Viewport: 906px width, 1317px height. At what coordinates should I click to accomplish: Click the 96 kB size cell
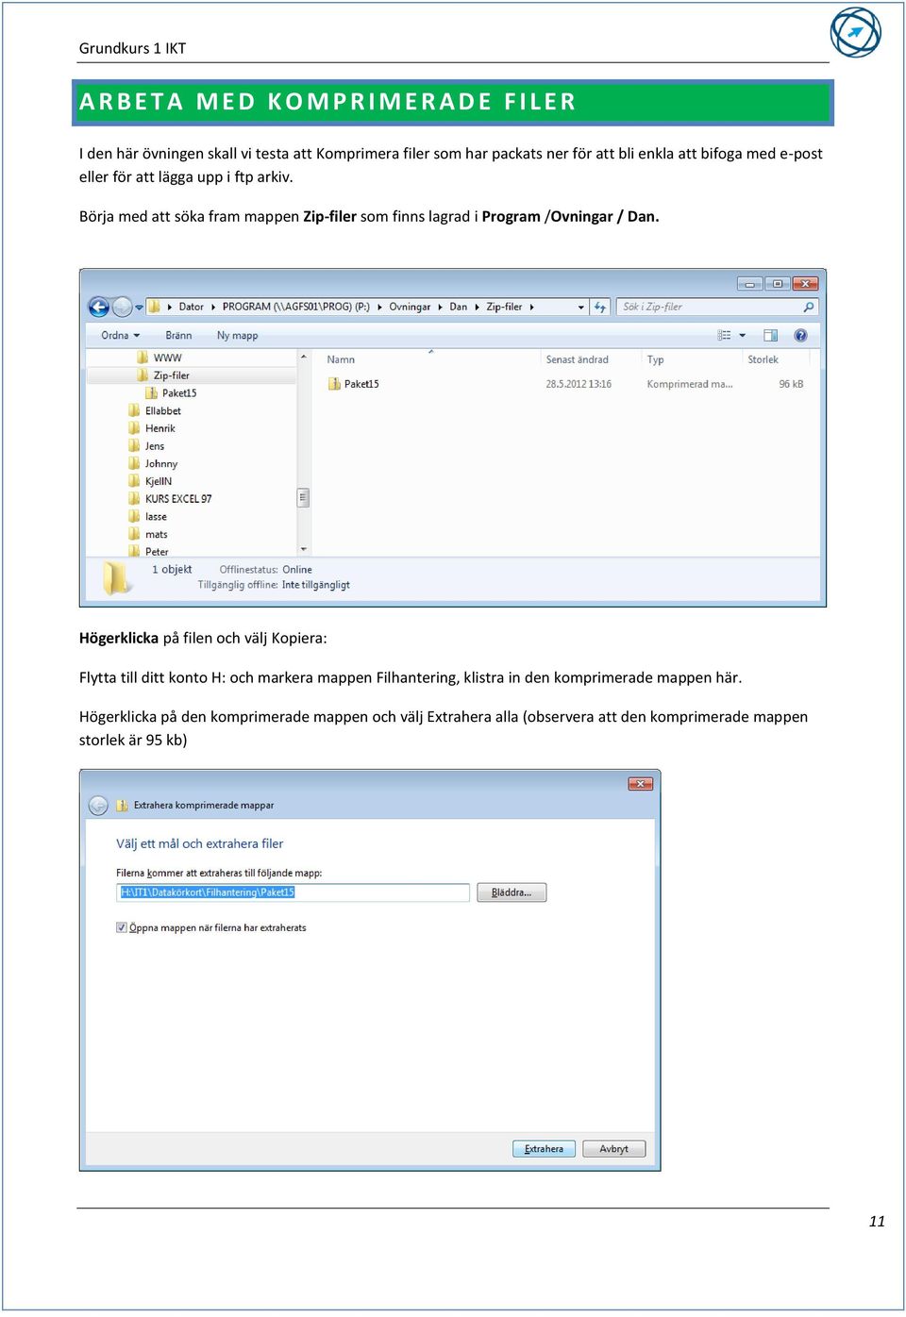[x=791, y=385]
